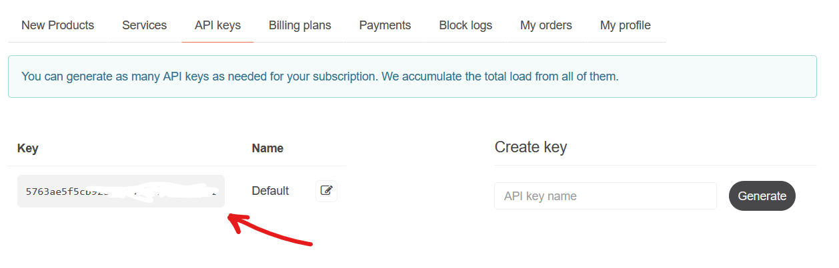Click the key text starting with 5763ae5f5c
This screenshot has width=839, height=268.
tap(63, 192)
